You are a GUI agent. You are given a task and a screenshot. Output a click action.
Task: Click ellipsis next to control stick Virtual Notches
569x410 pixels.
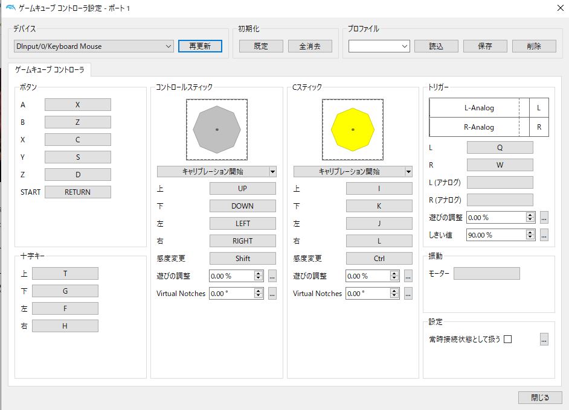pos(272,294)
